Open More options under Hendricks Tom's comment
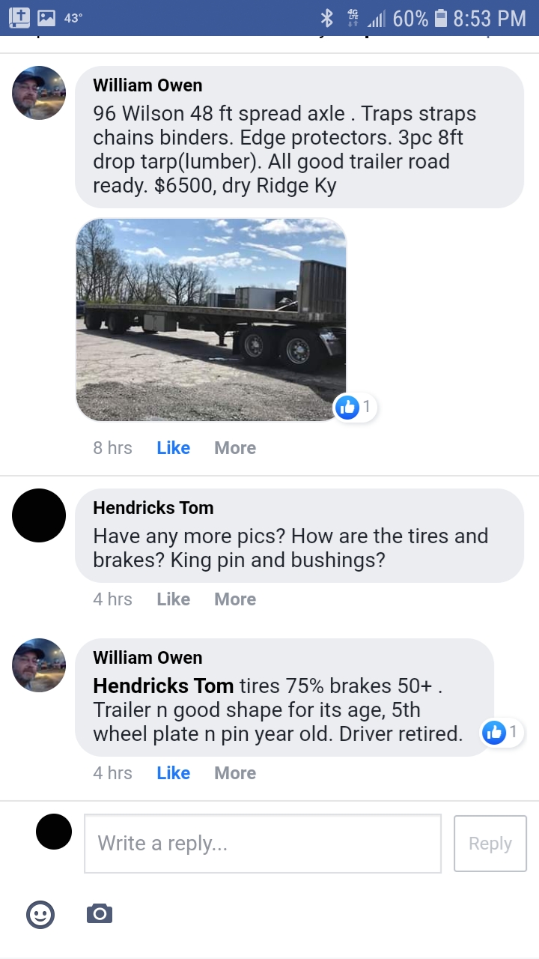Screen dimensions: 539x959 point(235,599)
